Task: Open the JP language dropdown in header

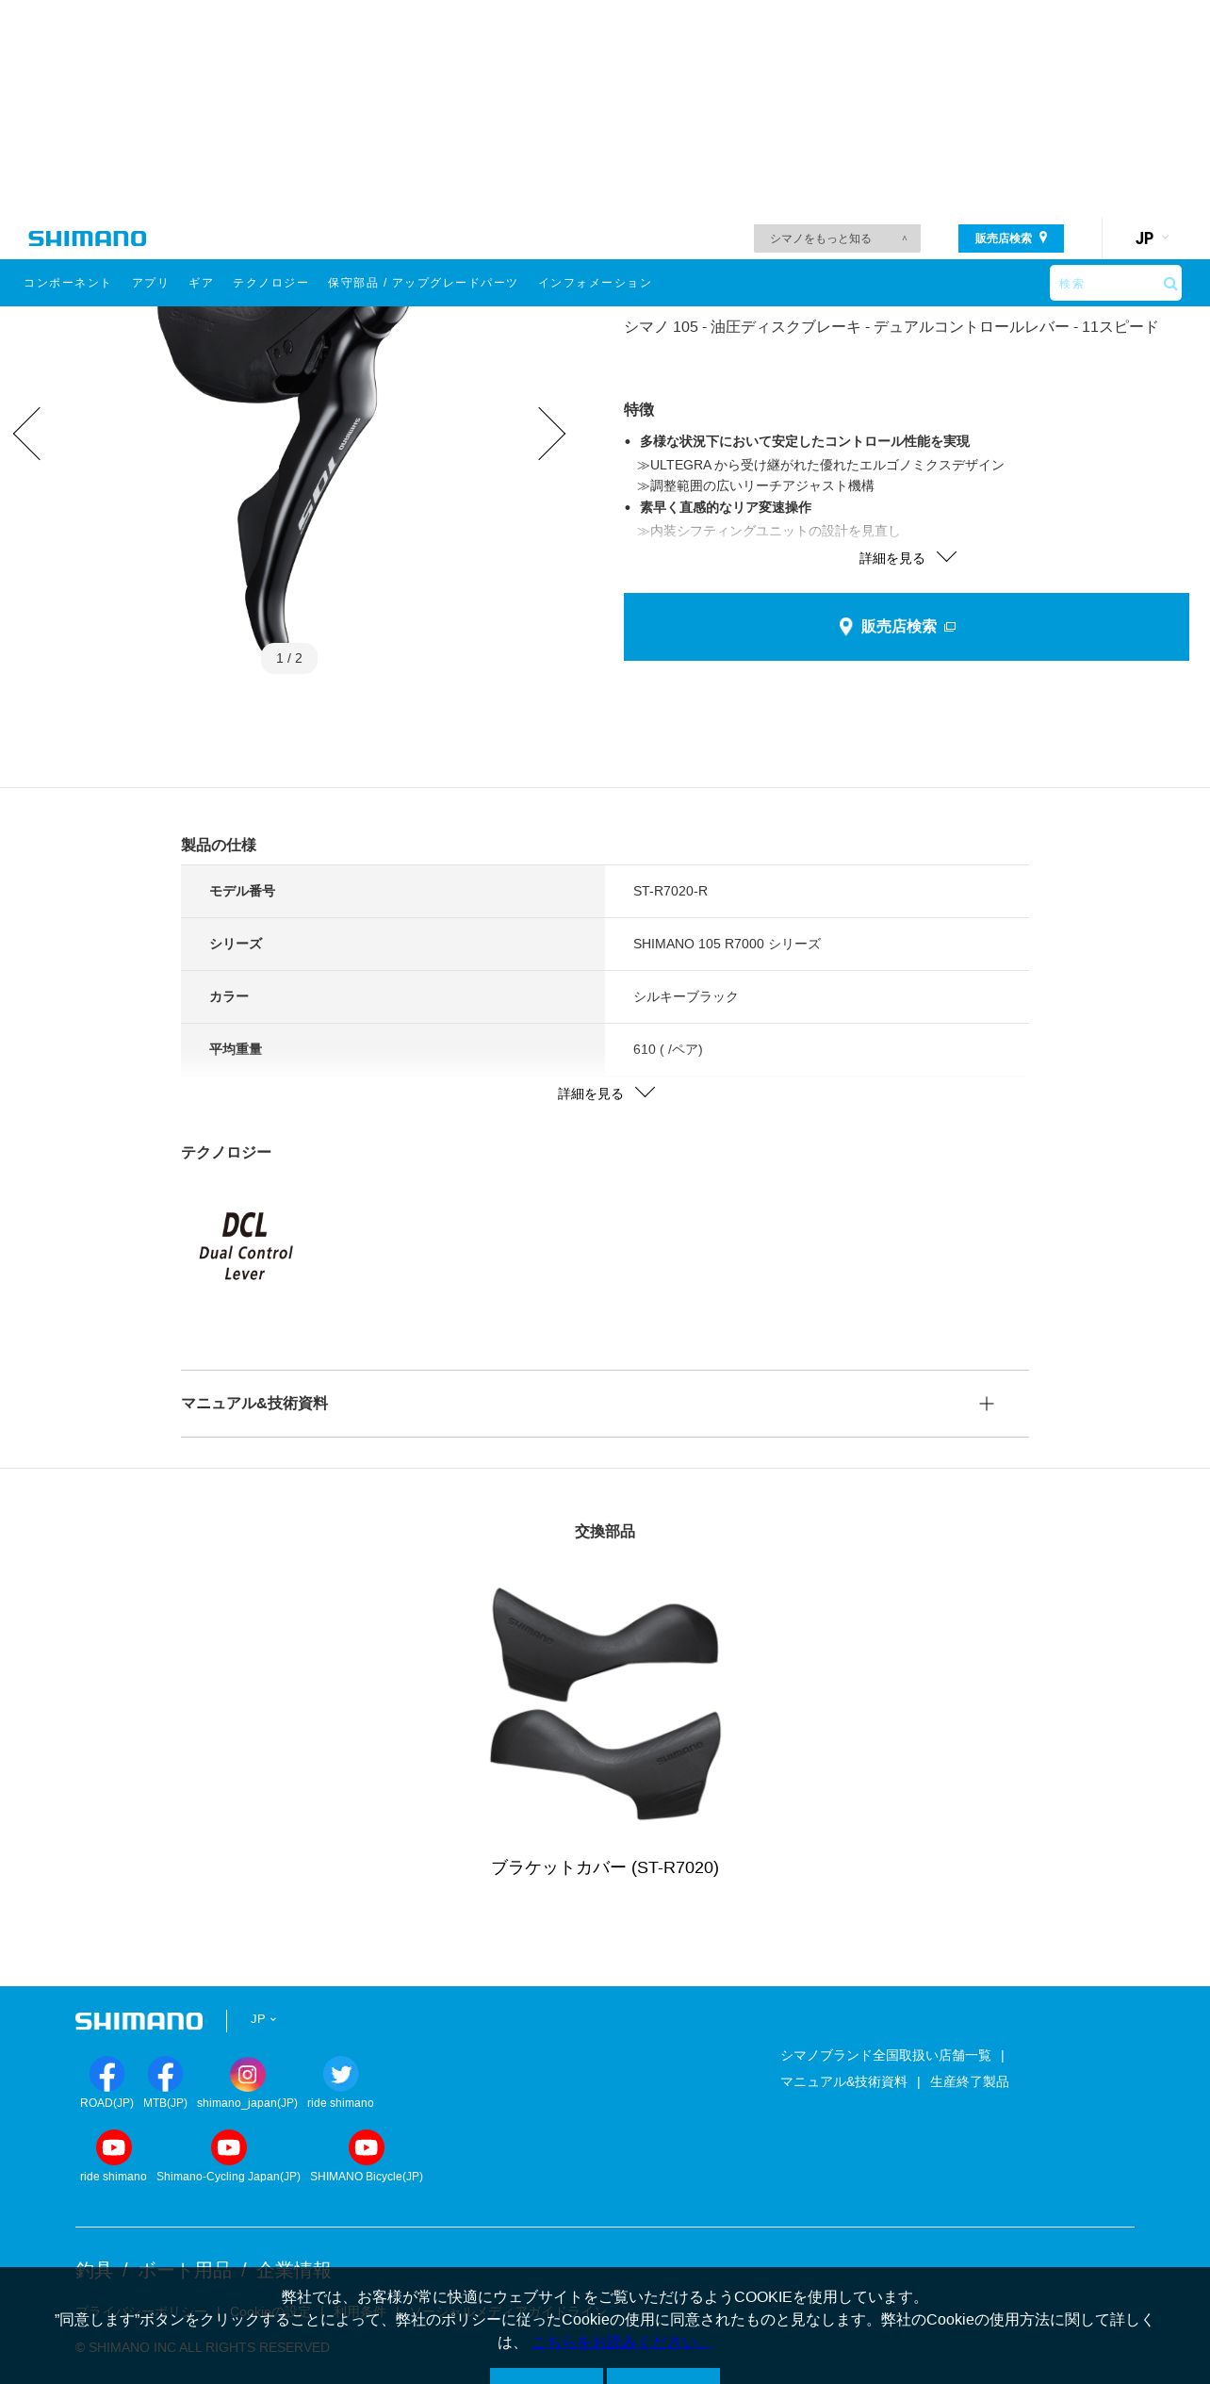Action: pos(1152,238)
